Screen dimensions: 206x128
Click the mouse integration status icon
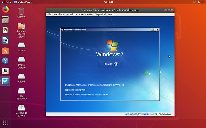(154, 114)
